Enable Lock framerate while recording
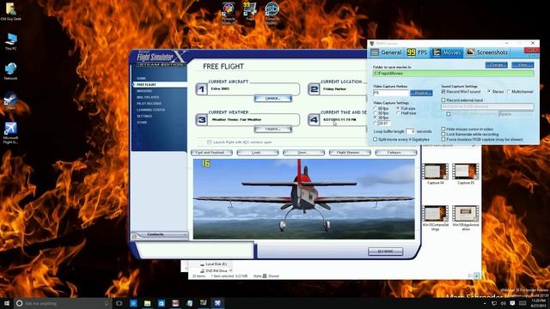 [443, 134]
